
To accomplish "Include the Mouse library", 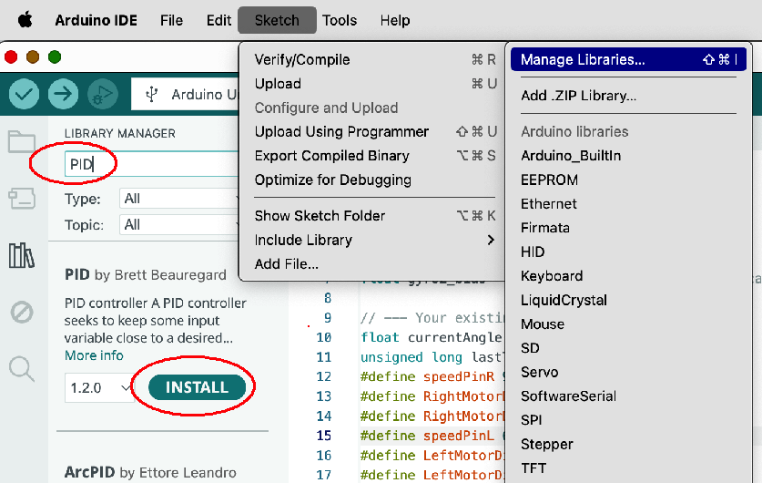I will tap(628, 324).
